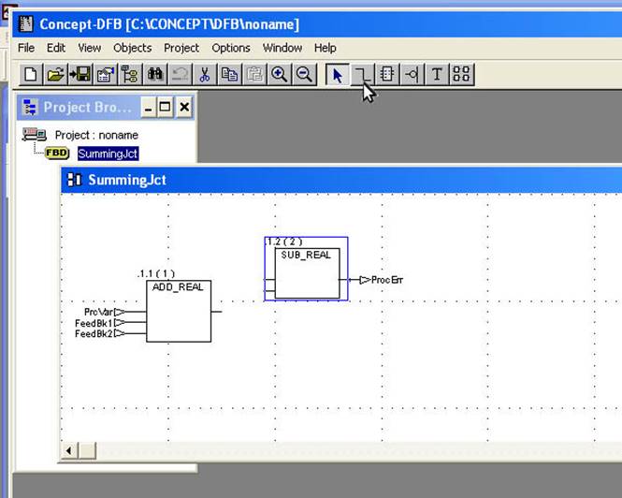Select the SUB_REAL function block
Image resolution: width=622 pixels, height=498 pixels.
[307, 273]
